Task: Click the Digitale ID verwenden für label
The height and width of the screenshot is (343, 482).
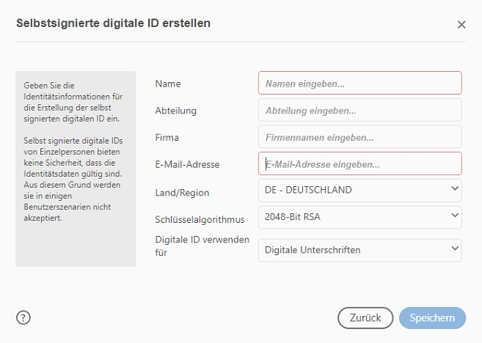Action: (x=202, y=246)
